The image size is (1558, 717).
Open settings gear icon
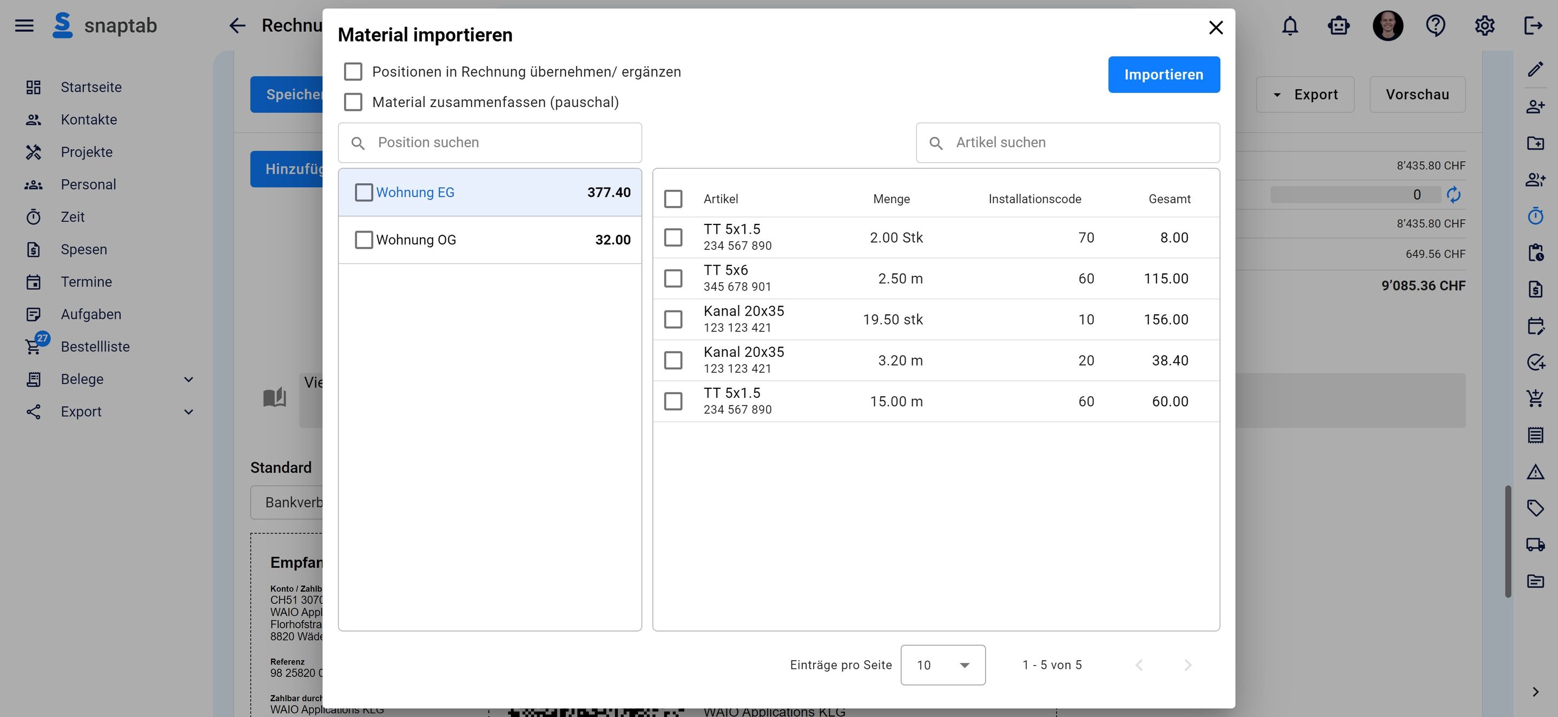pos(1484,25)
